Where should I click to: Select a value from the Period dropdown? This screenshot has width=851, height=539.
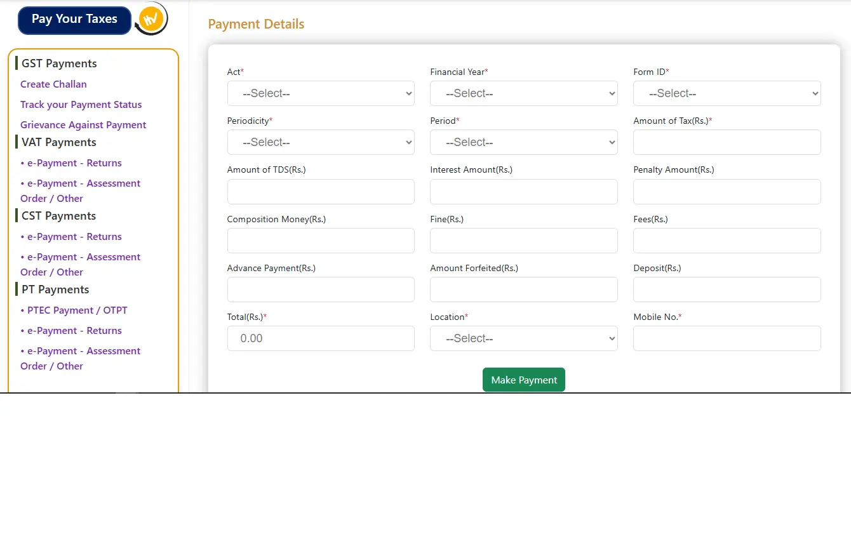click(523, 142)
